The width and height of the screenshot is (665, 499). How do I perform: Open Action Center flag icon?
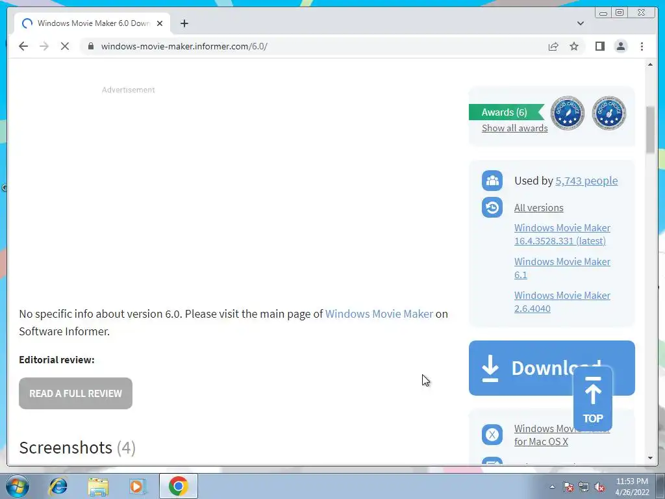click(568, 487)
